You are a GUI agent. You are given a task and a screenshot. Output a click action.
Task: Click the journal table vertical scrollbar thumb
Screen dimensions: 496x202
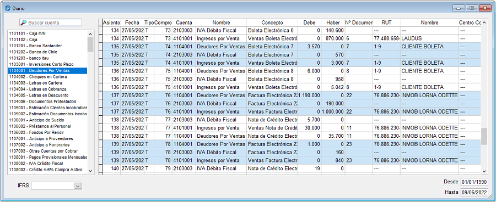[484, 137]
